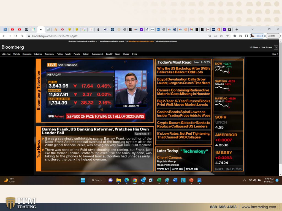Open the purple video chat app in taskbar
This screenshot has height=211, width=282.
[x=110, y=180]
